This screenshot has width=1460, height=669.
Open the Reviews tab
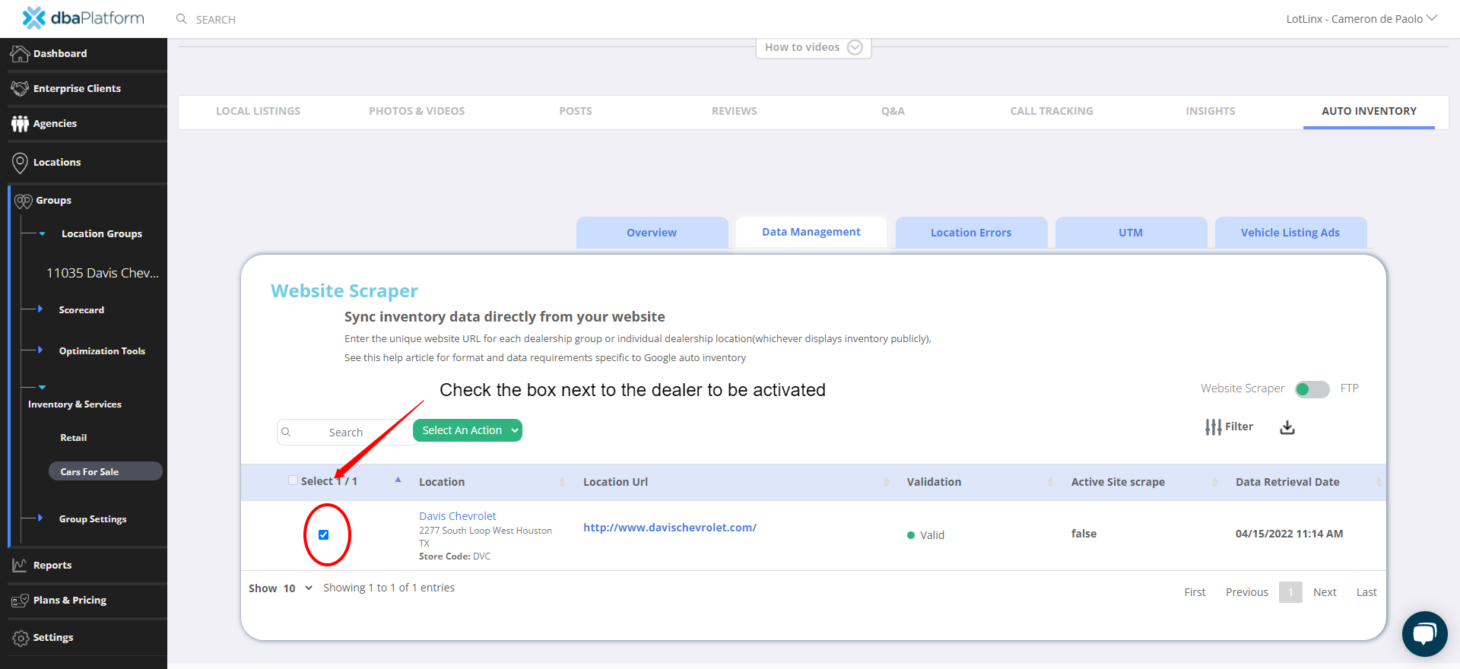click(735, 111)
